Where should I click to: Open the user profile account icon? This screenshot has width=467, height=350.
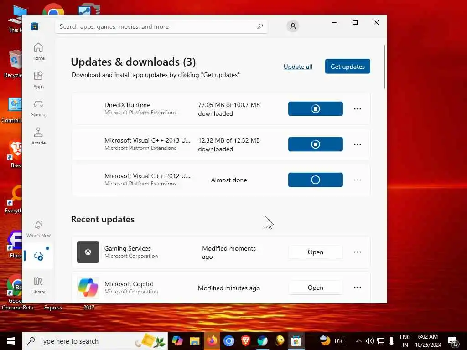293,26
